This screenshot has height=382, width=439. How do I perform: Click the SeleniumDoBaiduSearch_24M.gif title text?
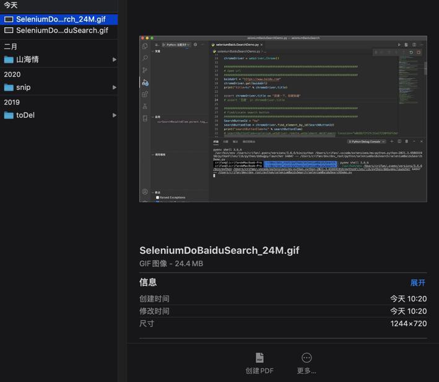(x=219, y=250)
